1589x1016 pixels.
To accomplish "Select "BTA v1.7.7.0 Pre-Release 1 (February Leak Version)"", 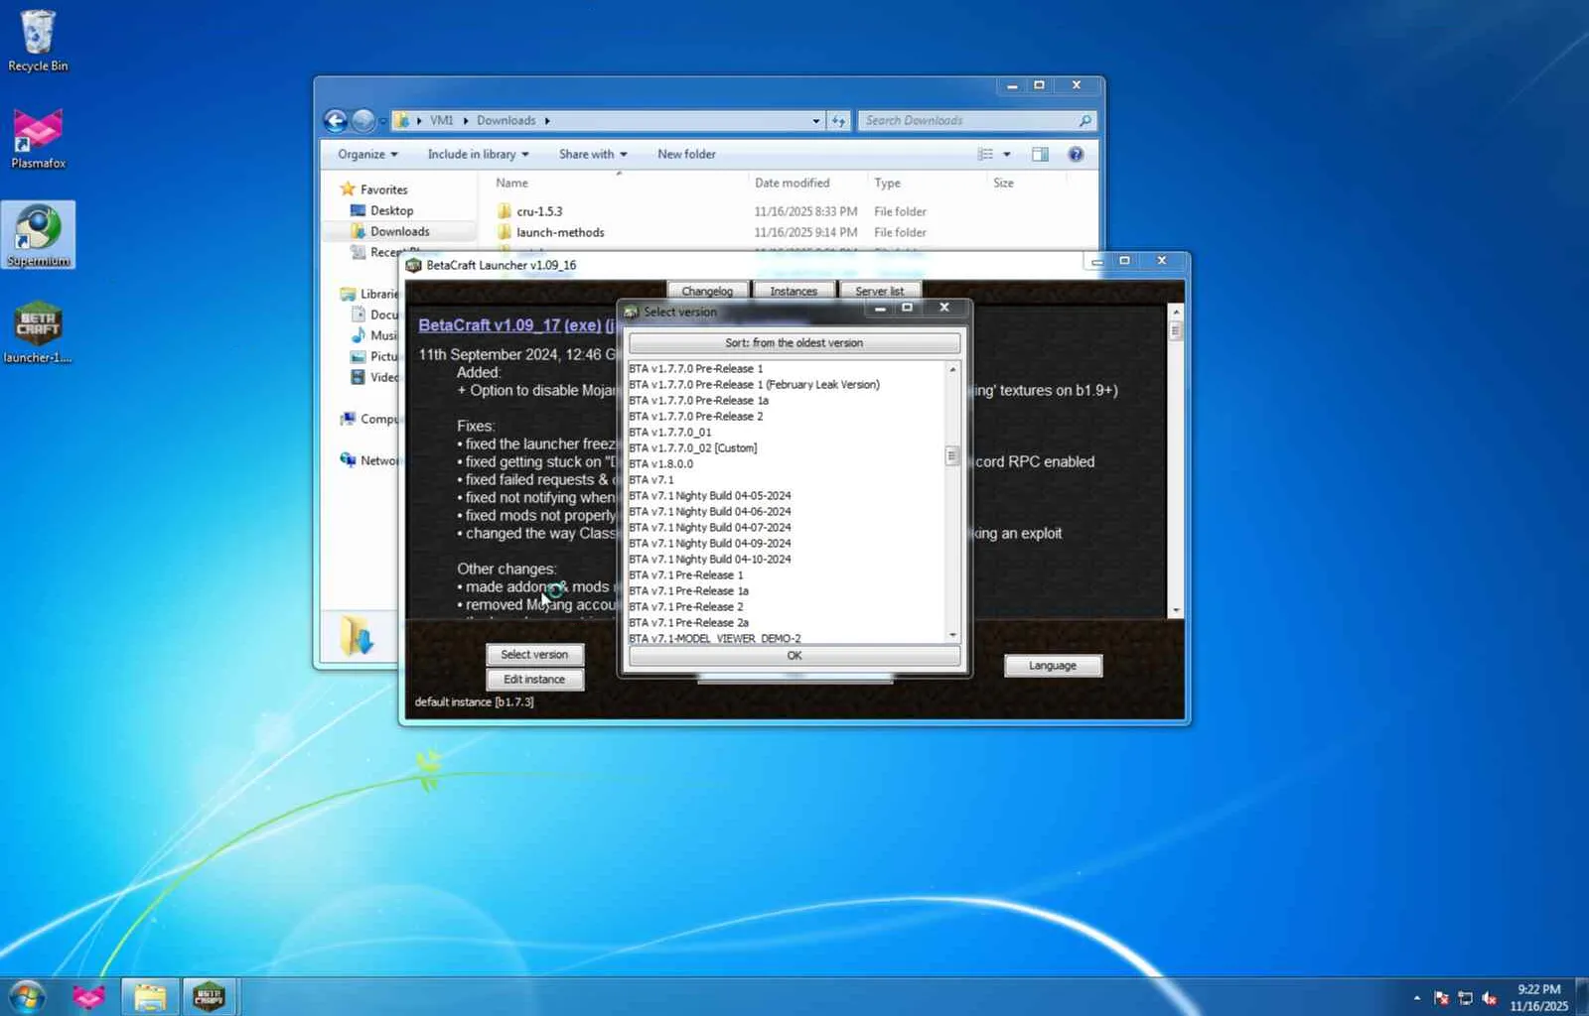I will click(x=754, y=385).
